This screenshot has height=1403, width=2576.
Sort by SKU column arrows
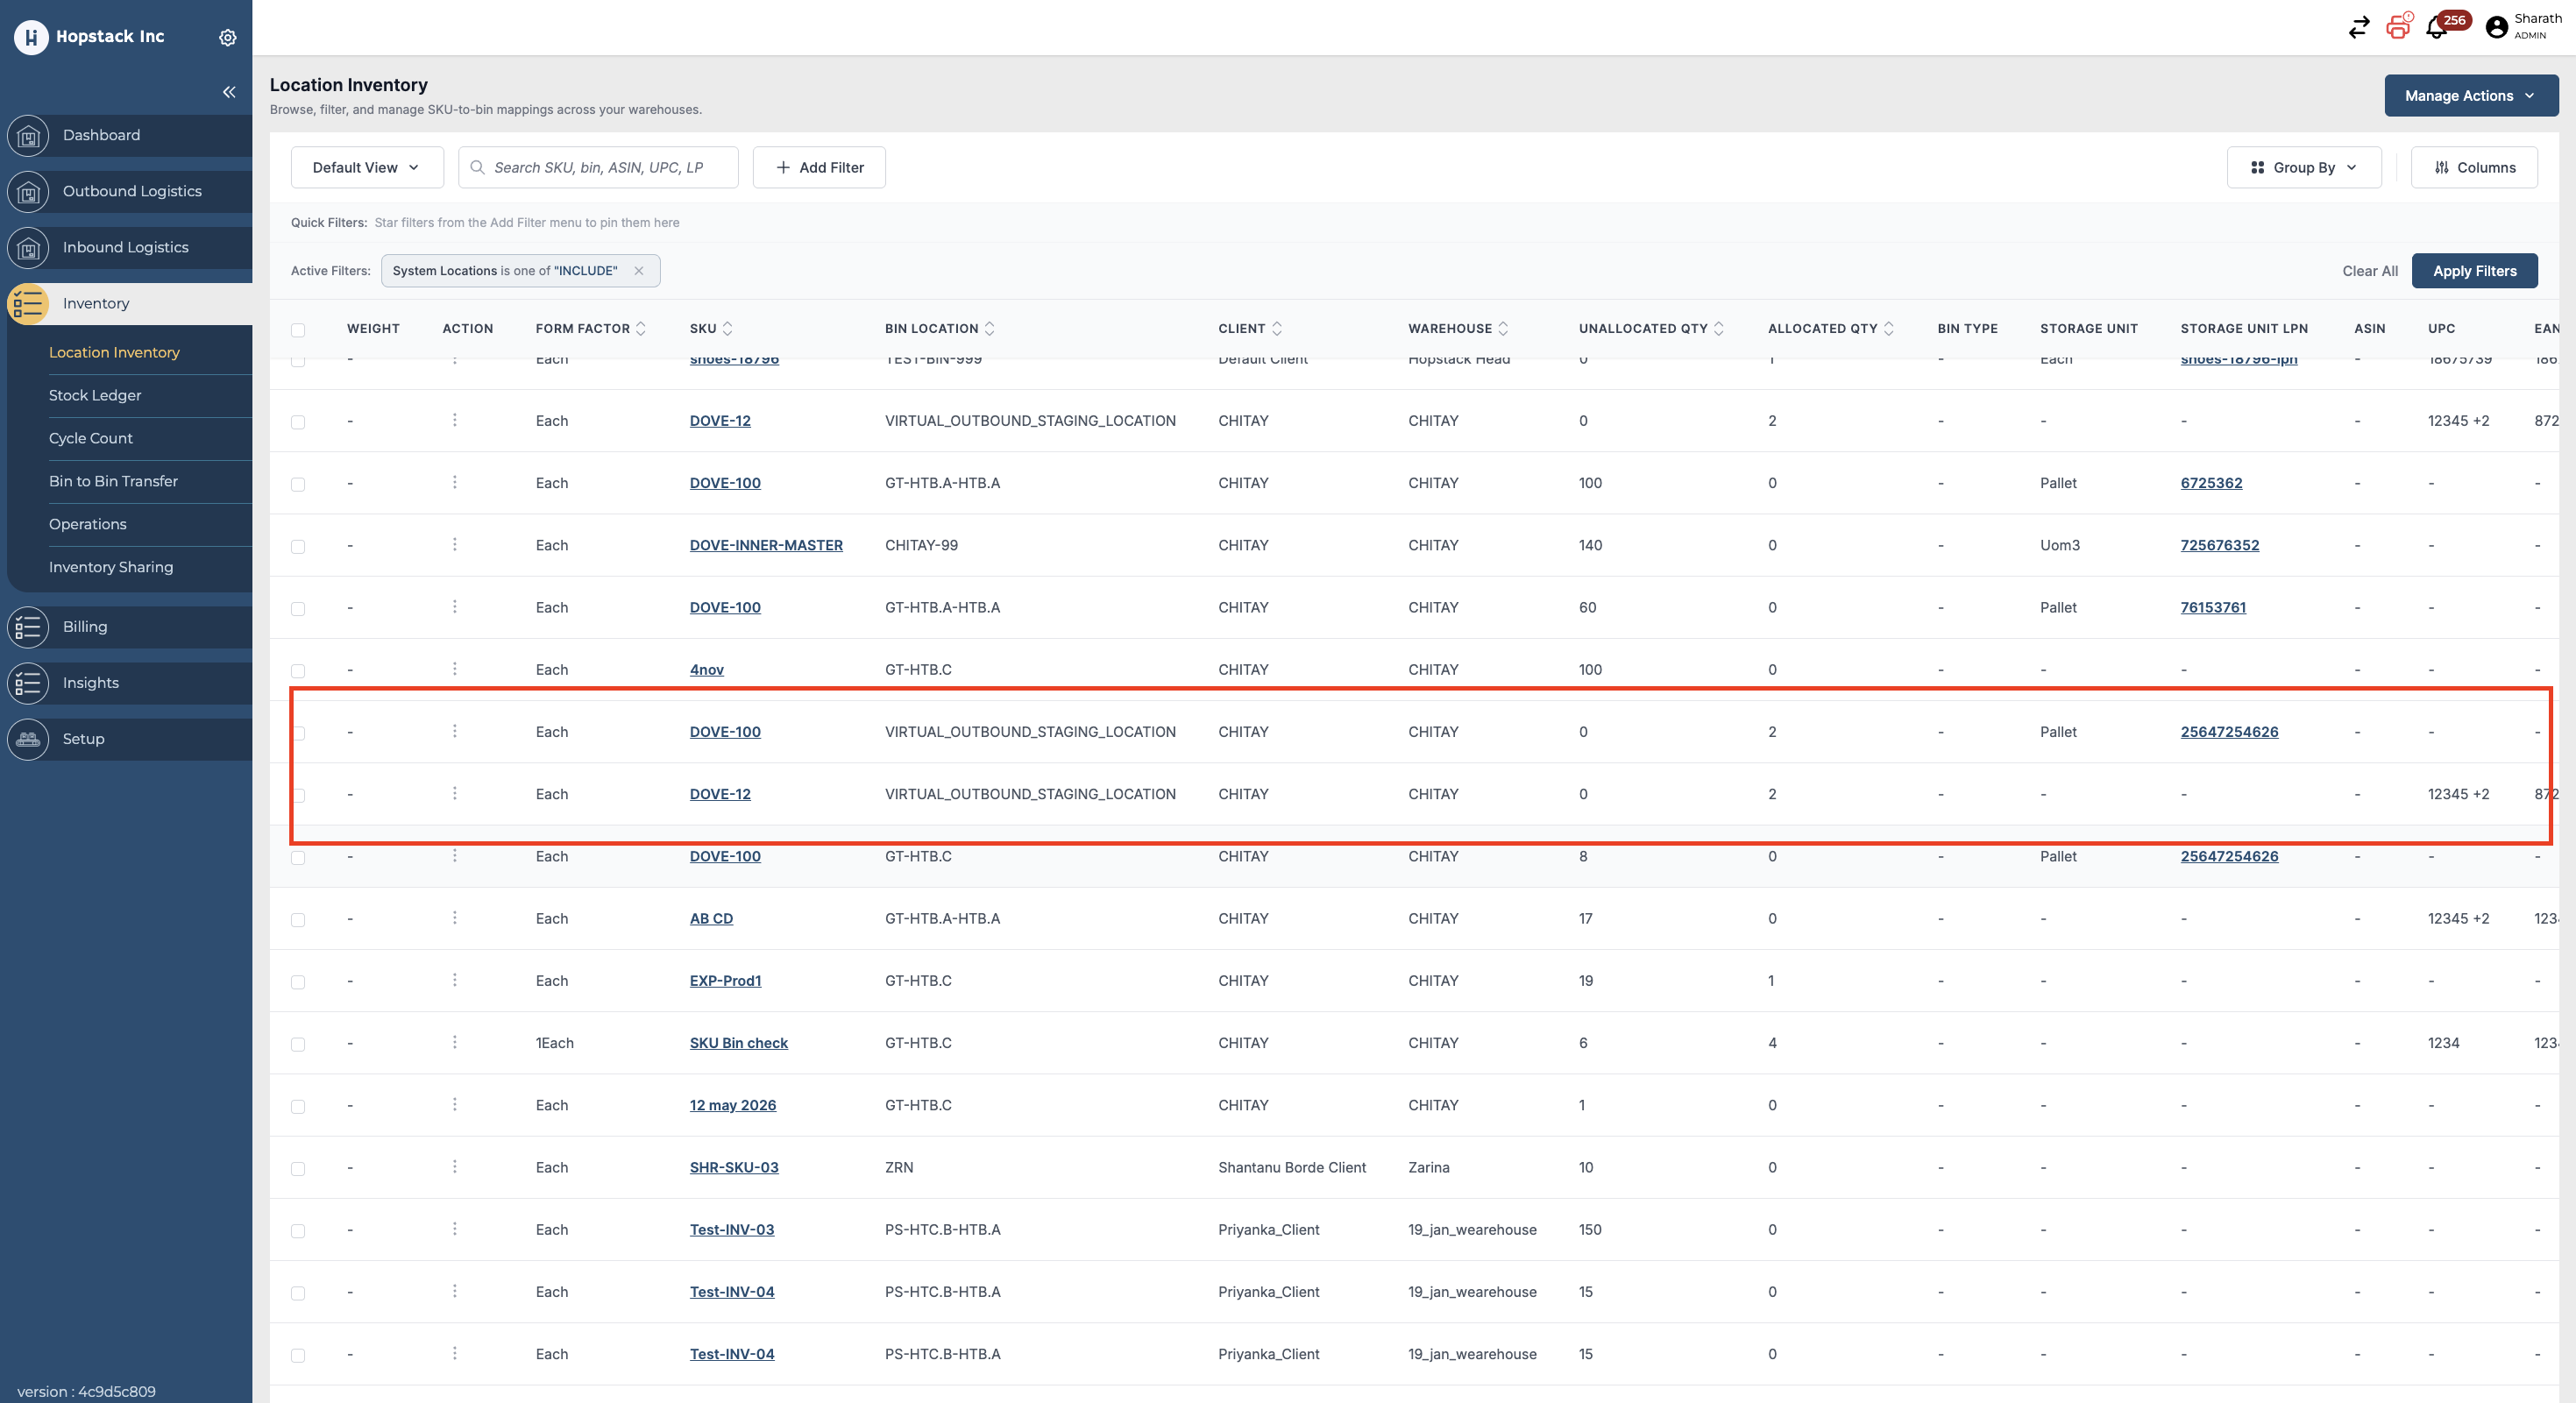coord(727,329)
